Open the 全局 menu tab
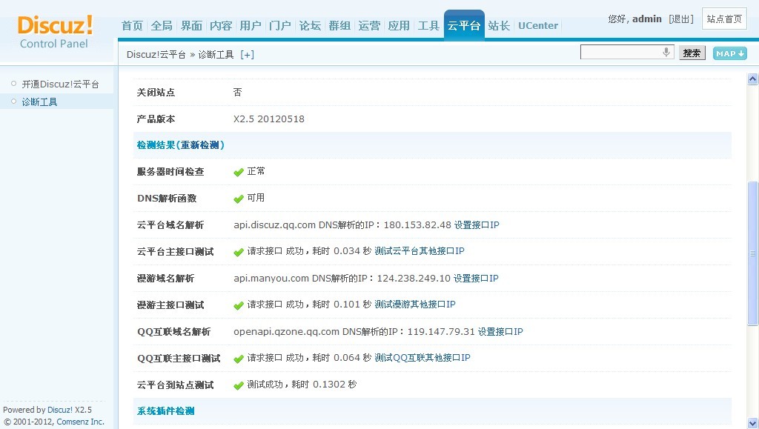The width and height of the screenshot is (759, 429). (x=162, y=26)
